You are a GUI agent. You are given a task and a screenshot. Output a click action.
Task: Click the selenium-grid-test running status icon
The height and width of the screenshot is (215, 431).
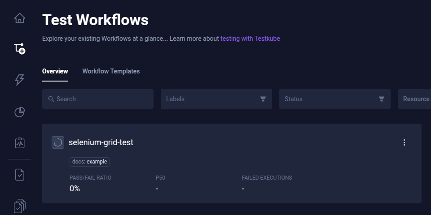pos(58,142)
